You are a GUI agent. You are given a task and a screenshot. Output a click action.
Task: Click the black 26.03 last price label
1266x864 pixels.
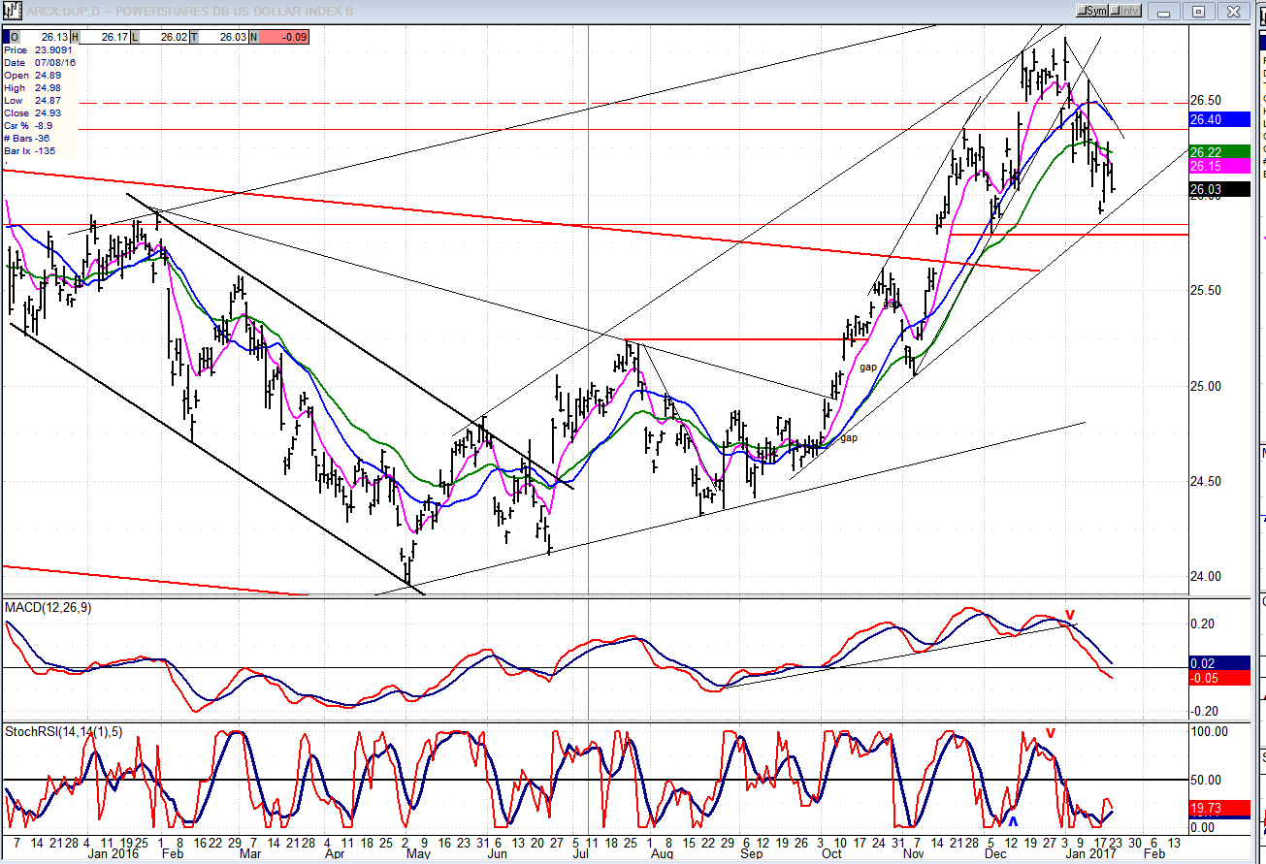pyautogui.click(x=1220, y=189)
